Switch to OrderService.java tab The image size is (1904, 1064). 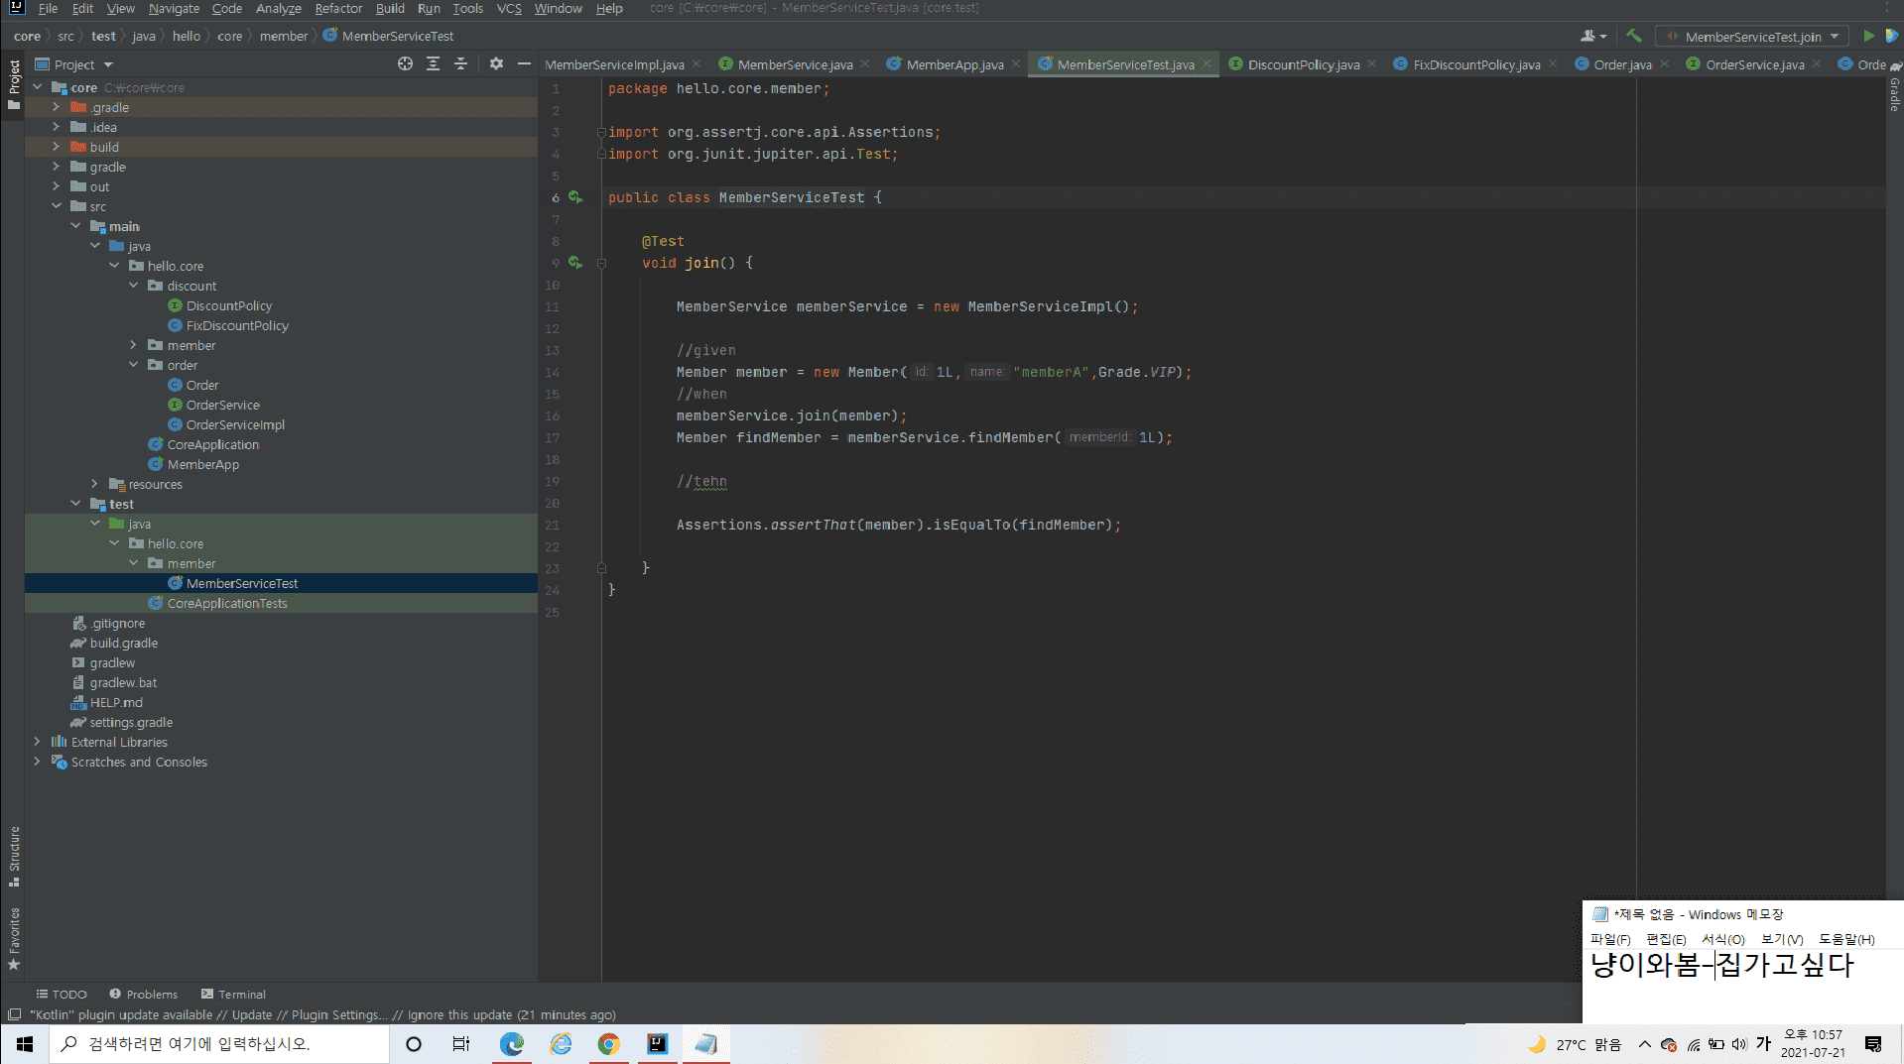(x=1754, y=64)
